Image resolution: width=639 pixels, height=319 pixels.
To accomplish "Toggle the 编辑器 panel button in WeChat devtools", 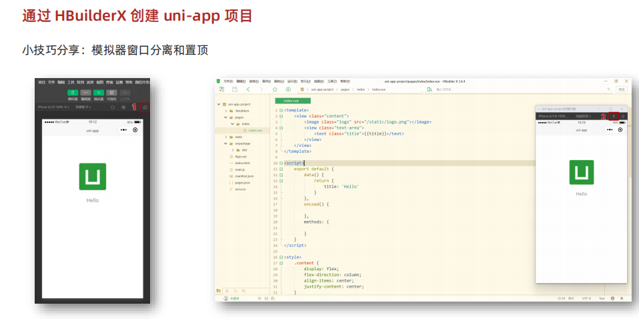I will (x=85, y=93).
